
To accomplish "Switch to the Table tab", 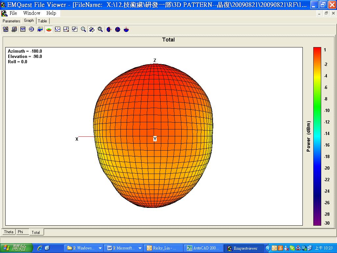I will click(42, 21).
